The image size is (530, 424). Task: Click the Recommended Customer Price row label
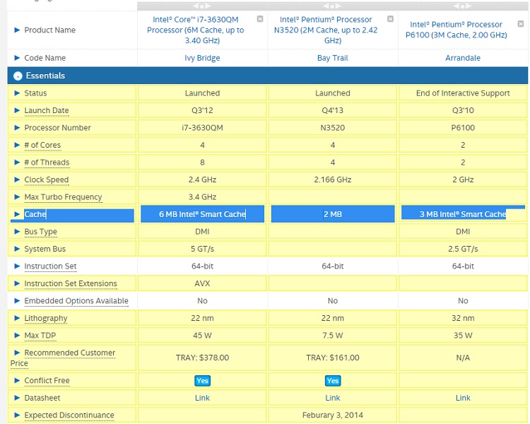coord(69,353)
